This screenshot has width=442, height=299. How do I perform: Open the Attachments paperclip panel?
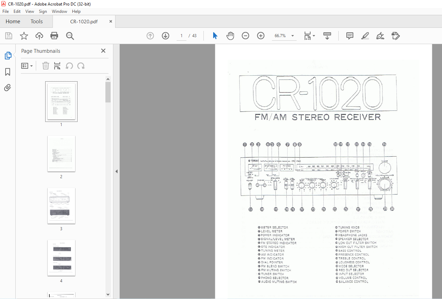tap(8, 88)
